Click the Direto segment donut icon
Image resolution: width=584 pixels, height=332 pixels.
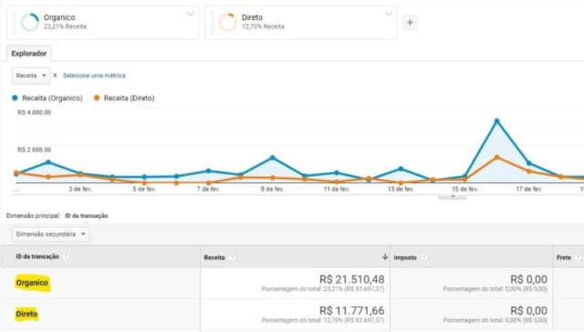(x=227, y=22)
